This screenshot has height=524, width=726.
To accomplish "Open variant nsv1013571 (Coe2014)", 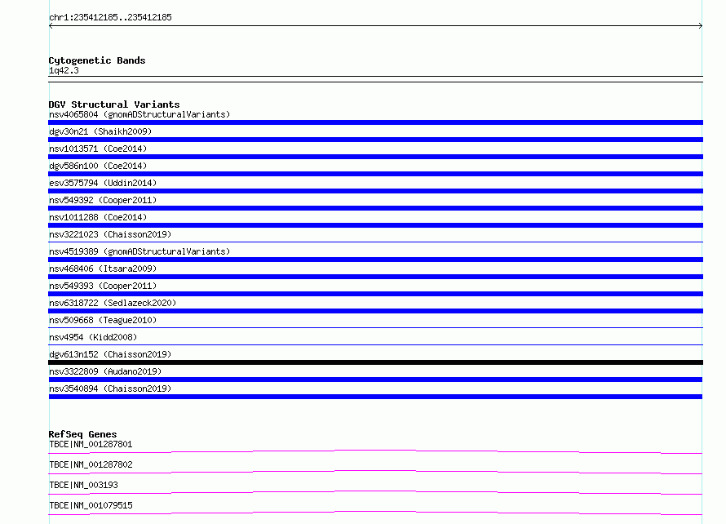I will coord(98,149).
